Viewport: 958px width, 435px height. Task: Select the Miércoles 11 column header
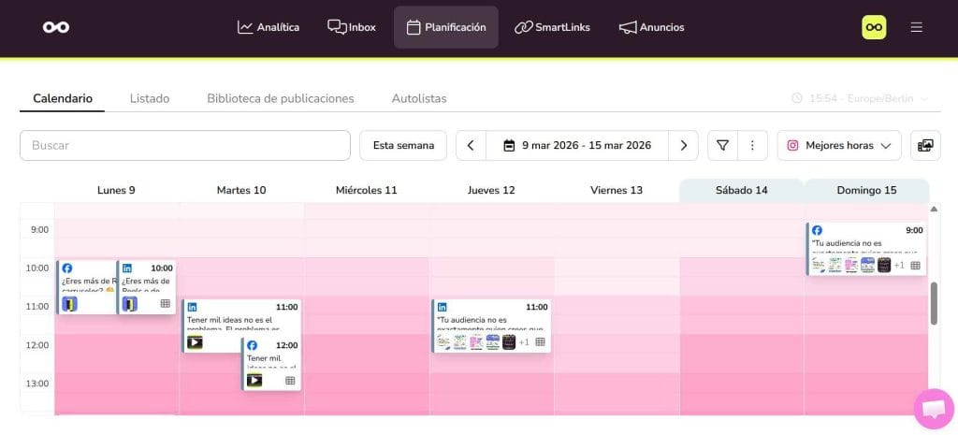(x=366, y=190)
